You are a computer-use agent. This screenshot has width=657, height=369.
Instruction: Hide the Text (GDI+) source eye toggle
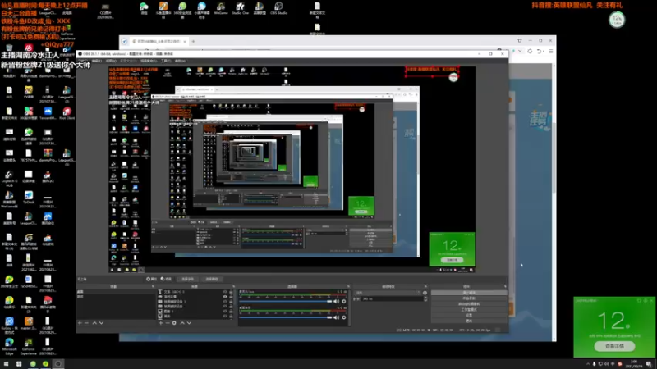pos(225,292)
